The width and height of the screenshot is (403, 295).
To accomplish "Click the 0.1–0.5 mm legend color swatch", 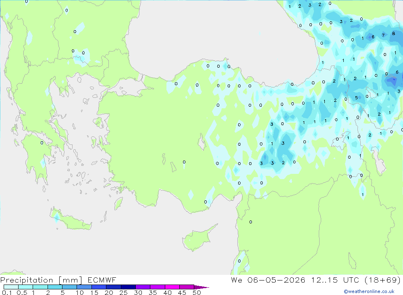I will (x=11, y=287).
